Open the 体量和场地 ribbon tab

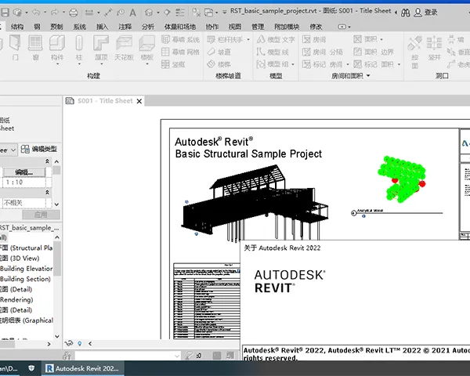[180, 27]
